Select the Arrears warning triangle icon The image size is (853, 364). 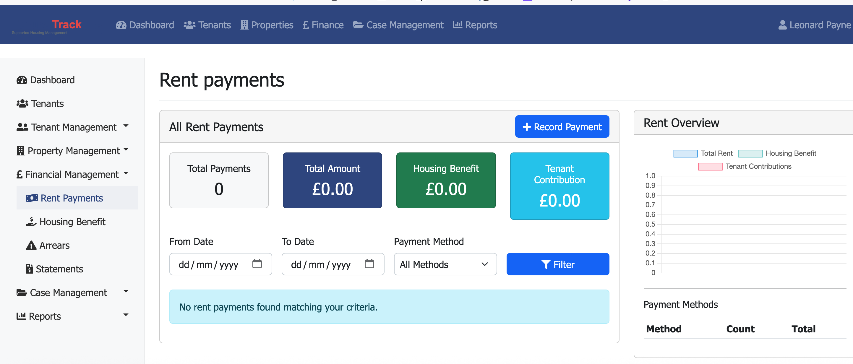[30, 245]
